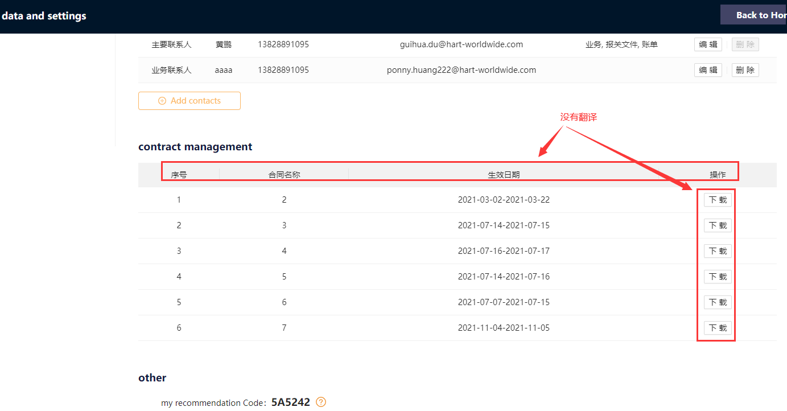Download contract dated 2021-07-14-2021-07-15

coord(718,225)
